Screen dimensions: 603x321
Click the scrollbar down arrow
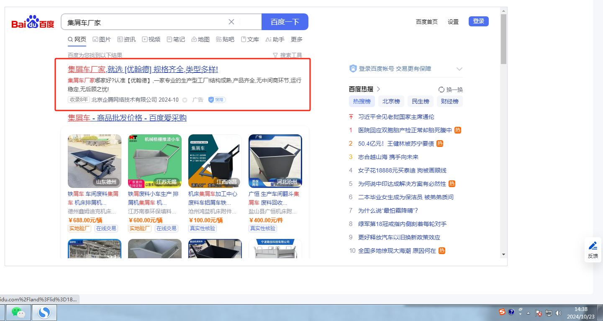click(503, 254)
